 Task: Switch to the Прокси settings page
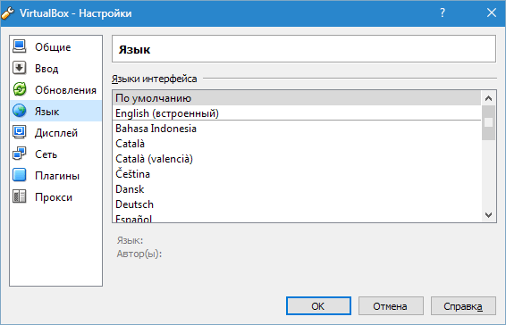[55, 196]
